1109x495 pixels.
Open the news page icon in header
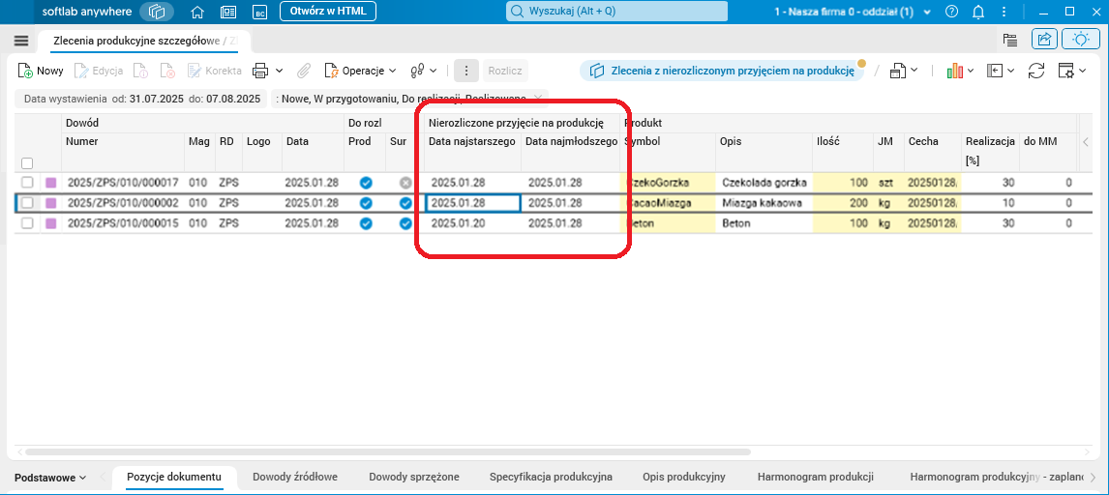[228, 12]
